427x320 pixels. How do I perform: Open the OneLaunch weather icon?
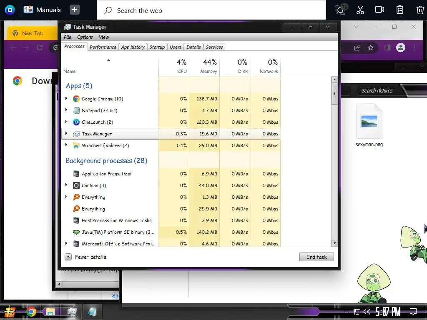pyautogui.click(x=340, y=10)
